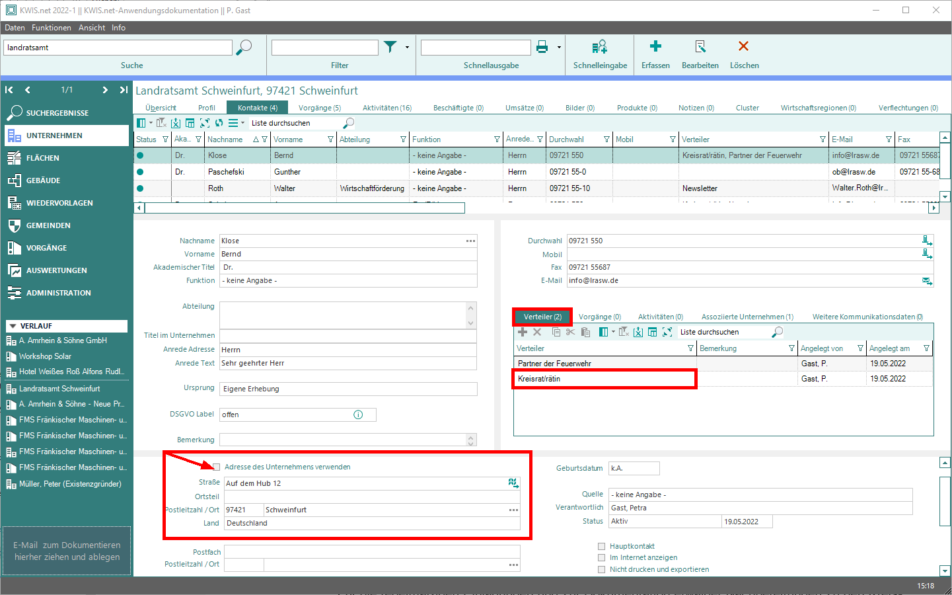
Task: Export contacts list to Excel icon
Action: [x=176, y=123]
